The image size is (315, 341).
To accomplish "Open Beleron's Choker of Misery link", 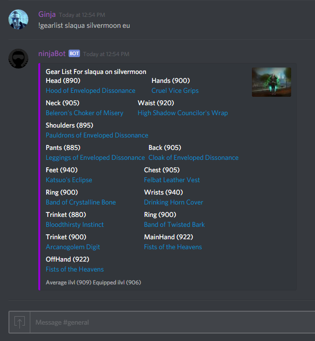I will pyautogui.click(x=84, y=113).
